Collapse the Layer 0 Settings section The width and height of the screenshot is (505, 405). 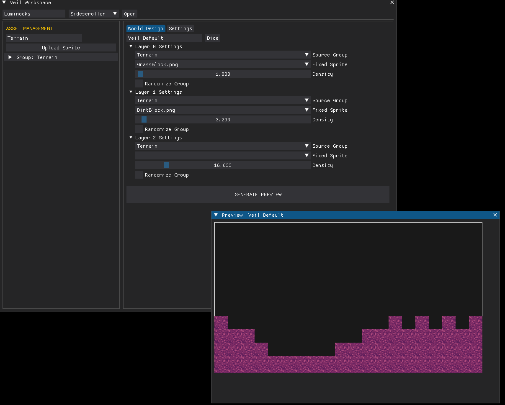pos(131,46)
